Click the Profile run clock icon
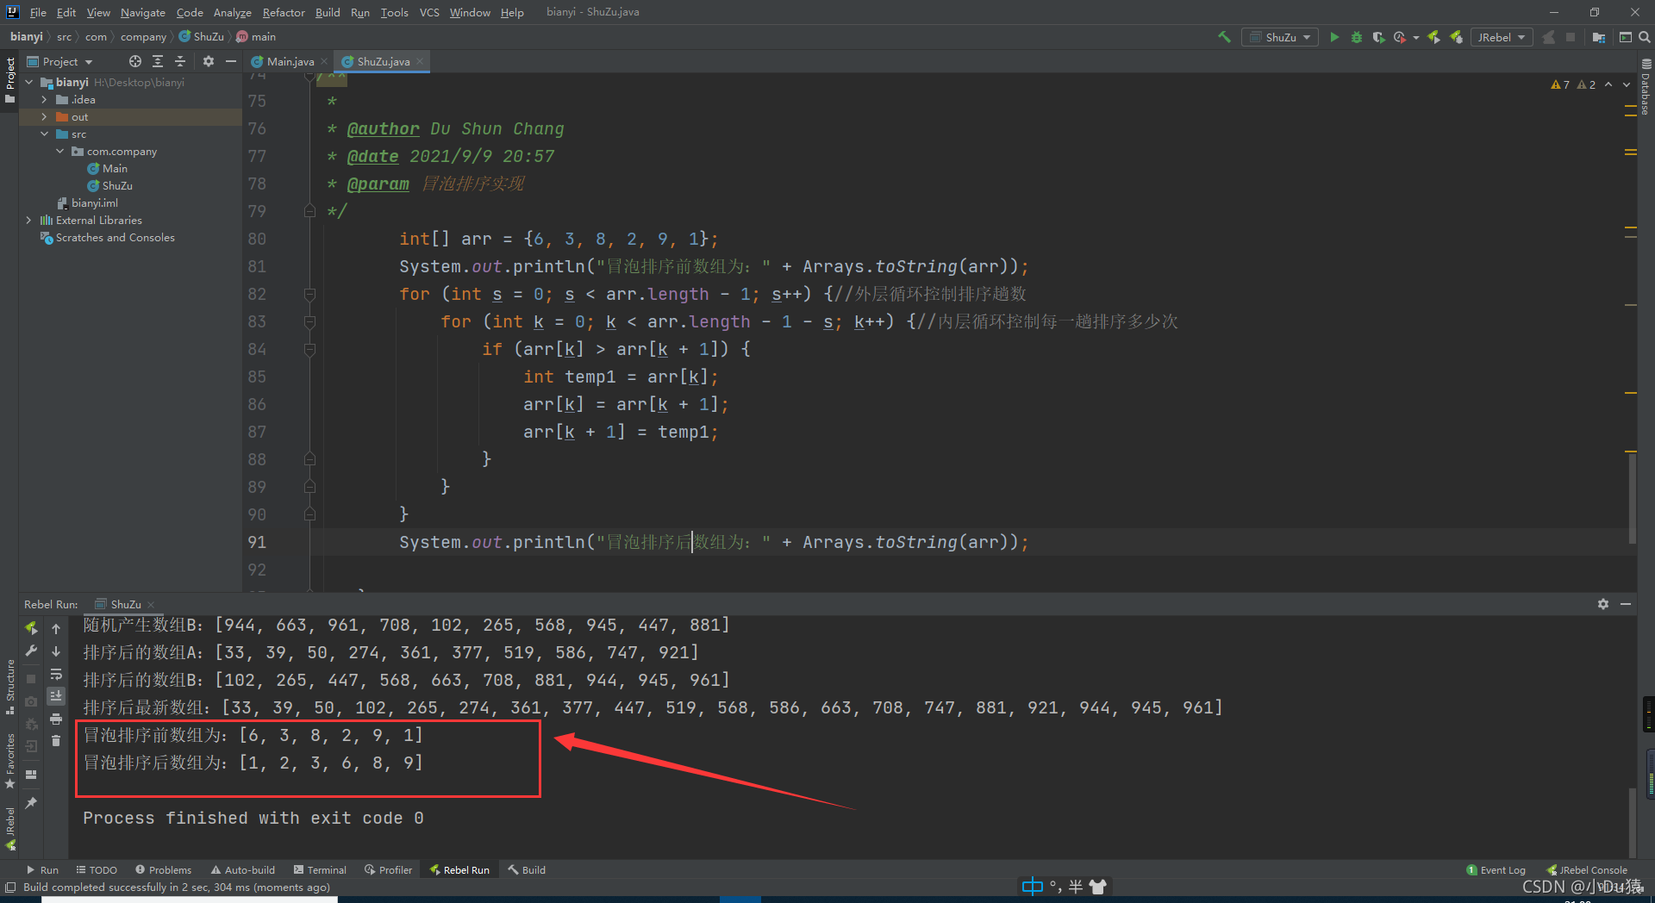Screen dimensions: 1655x903 [1399, 37]
